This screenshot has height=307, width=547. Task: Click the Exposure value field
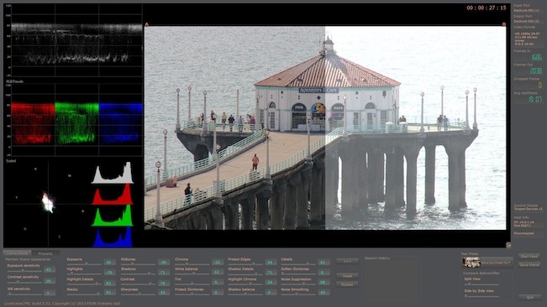click(109, 262)
